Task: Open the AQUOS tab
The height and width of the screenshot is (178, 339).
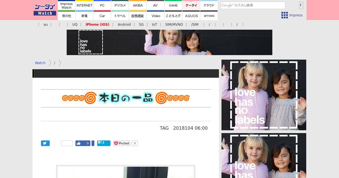Action: (x=191, y=16)
